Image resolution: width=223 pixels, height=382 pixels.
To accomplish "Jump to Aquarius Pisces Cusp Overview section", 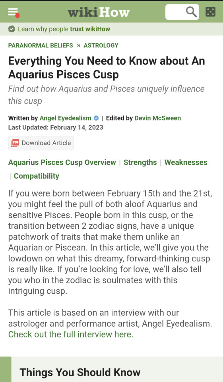I will 62,162.
